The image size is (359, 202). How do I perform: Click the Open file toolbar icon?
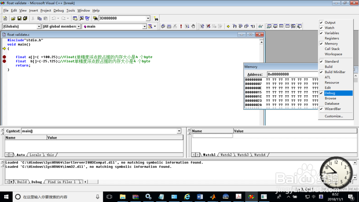click(x=13, y=18)
